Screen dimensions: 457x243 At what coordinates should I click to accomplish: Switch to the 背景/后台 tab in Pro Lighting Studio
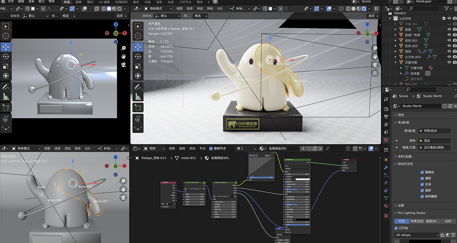(417, 221)
